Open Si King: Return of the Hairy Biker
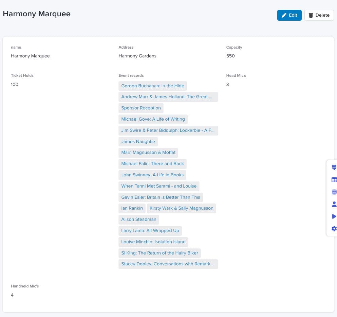 pyautogui.click(x=160, y=253)
